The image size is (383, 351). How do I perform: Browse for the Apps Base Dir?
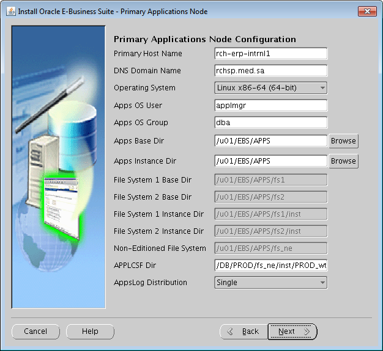(343, 141)
